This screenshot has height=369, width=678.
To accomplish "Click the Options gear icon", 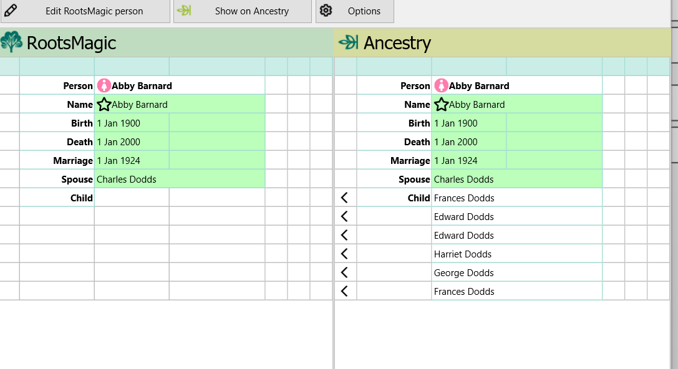I will point(326,11).
